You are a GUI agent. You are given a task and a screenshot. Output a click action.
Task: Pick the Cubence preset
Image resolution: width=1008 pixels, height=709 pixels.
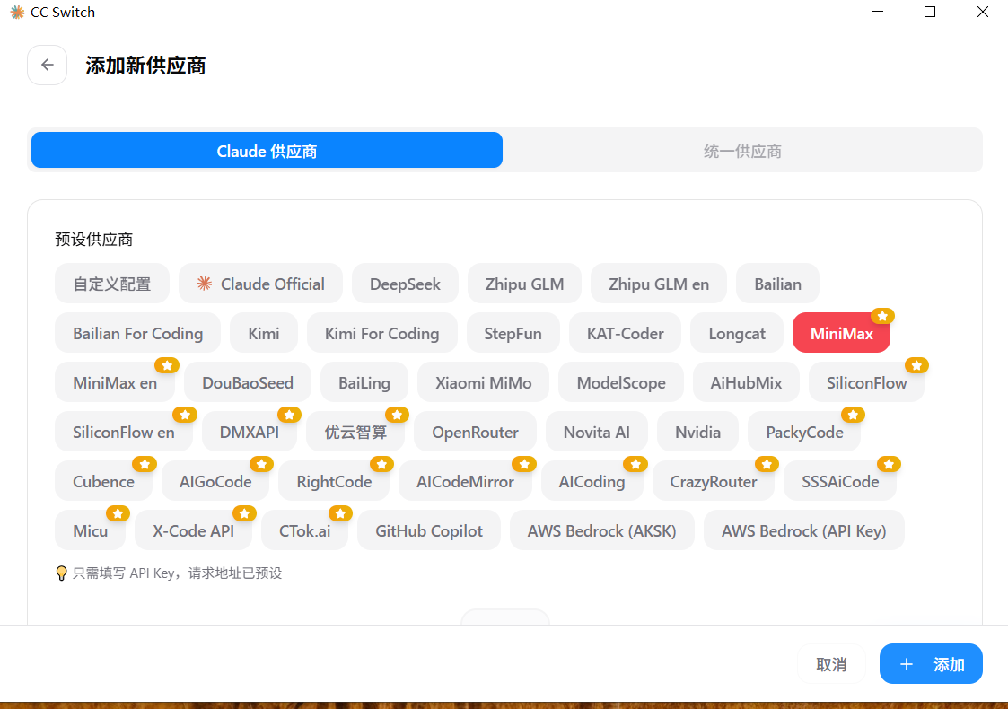103,481
